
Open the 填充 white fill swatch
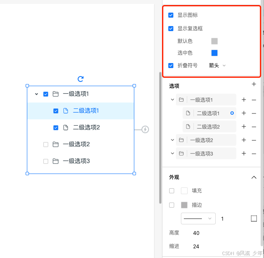[x=184, y=191]
